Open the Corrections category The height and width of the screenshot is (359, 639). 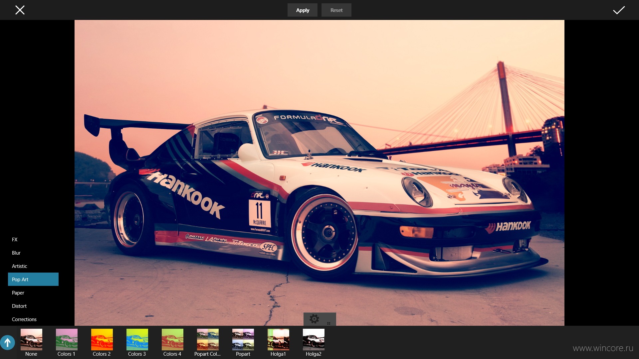[33, 319]
